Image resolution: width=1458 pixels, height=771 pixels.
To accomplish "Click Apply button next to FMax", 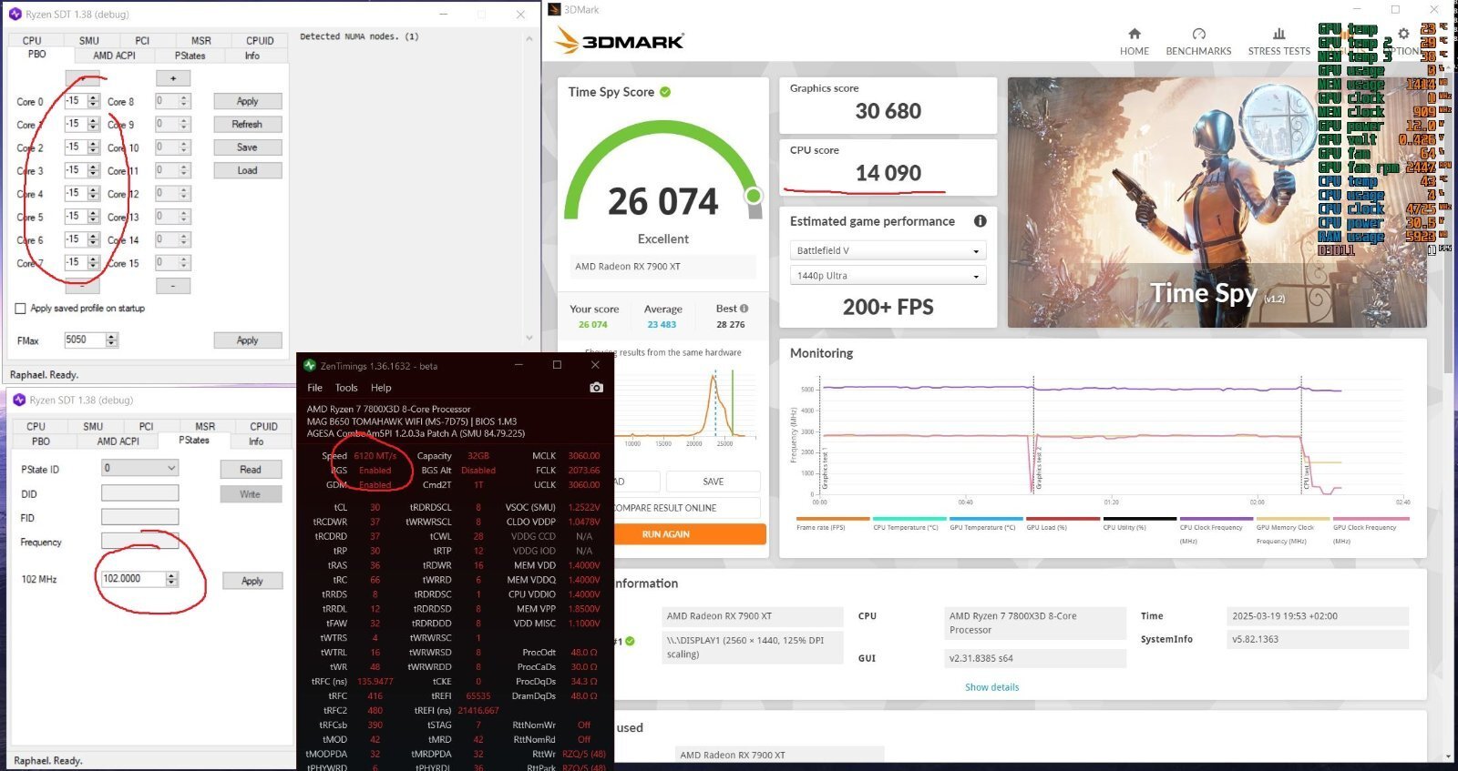I will pyautogui.click(x=247, y=340).
